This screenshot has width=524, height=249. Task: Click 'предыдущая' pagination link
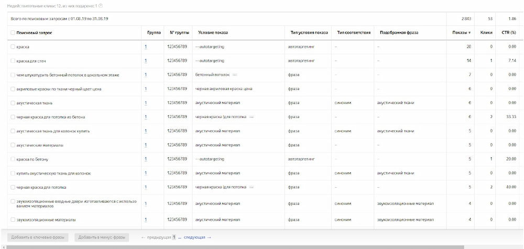[x=156, y=237]
